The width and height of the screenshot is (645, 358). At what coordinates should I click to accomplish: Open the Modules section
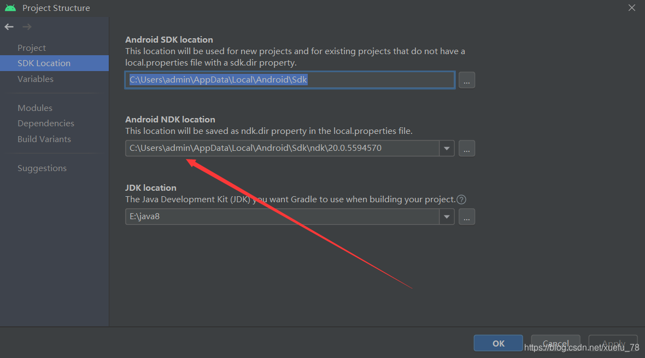(35, 108)
